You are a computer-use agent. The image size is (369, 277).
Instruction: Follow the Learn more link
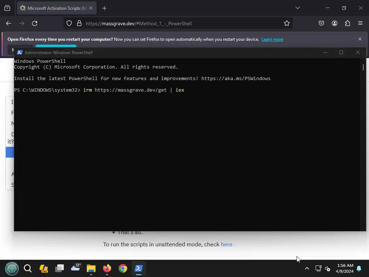click(x=272, y=39)
